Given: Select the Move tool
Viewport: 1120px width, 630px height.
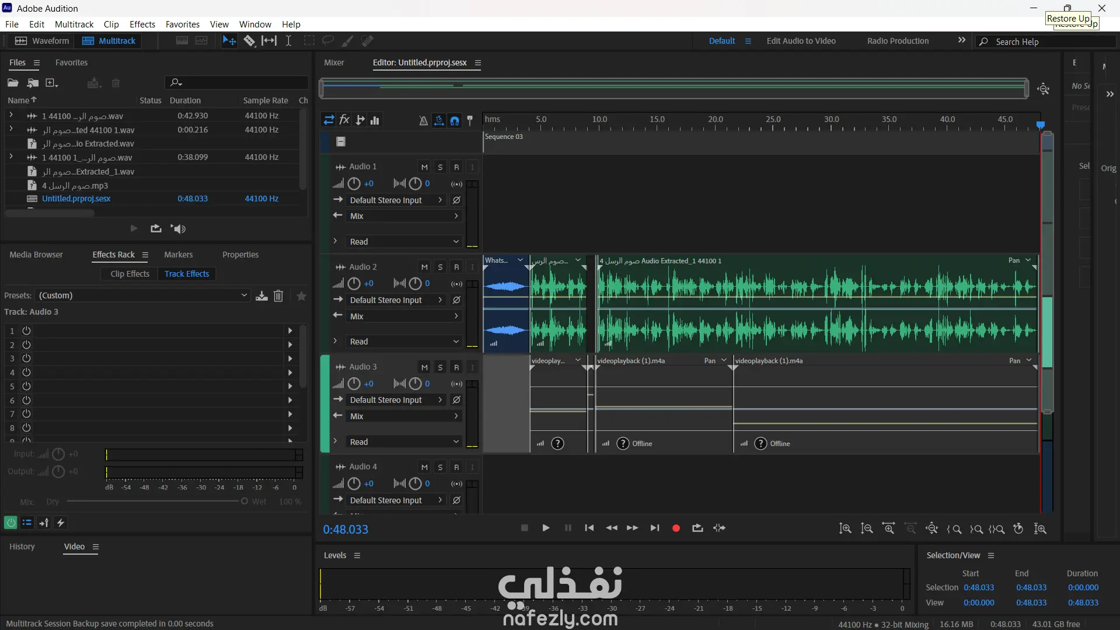Looking at the screenshot, I should pyautogui.click(x=229, y=41).
